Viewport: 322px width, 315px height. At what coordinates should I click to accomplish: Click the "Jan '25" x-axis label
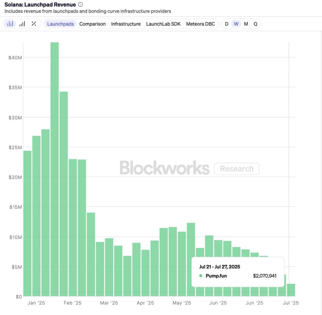pyautogui.click(x=36, y=303)
